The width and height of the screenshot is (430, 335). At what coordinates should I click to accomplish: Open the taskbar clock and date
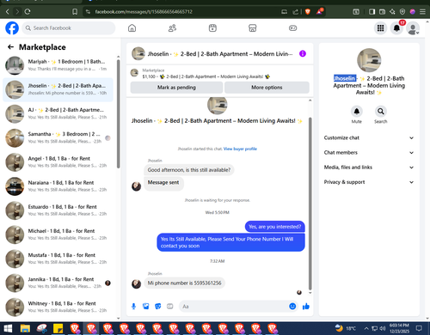(x=399, y=328)
